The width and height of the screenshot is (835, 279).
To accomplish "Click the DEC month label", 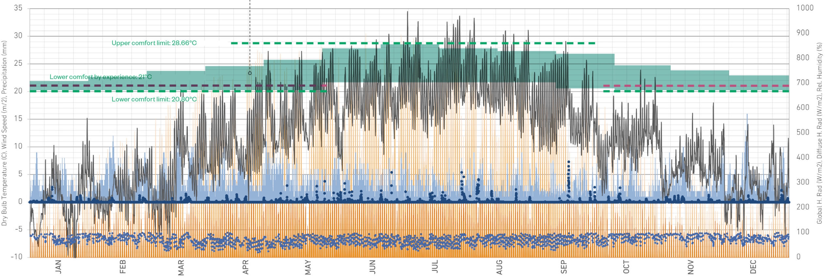I will tap(753, 267).
